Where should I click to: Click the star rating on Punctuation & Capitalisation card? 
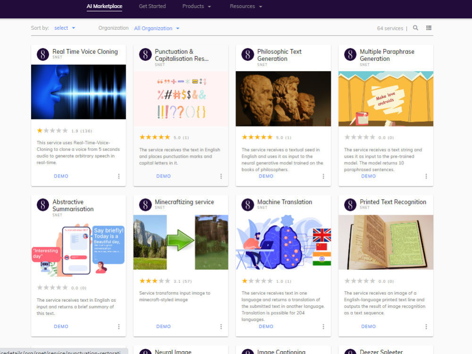point(155,137)
